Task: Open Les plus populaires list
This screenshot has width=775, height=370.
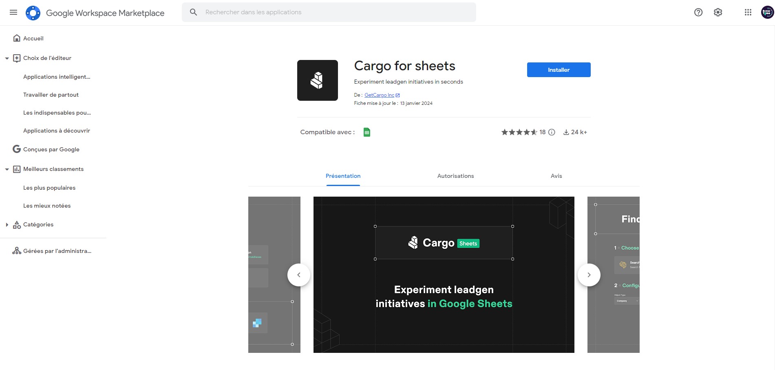Action: pyautogui.click(x=49, y=188)
